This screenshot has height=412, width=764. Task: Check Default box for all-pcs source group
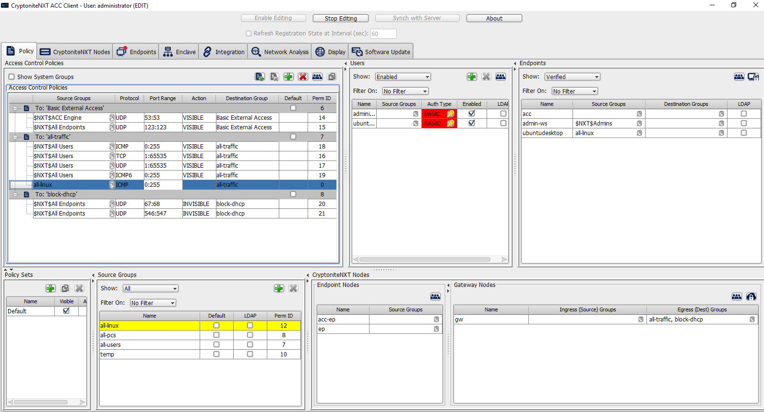click(x=216, y=335)
